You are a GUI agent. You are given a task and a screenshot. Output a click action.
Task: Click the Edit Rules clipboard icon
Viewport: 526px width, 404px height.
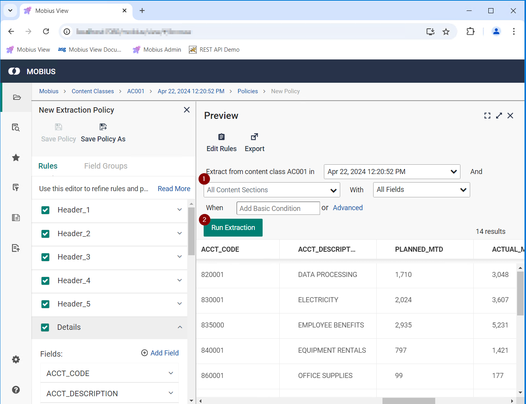click(x=221, y=137)
